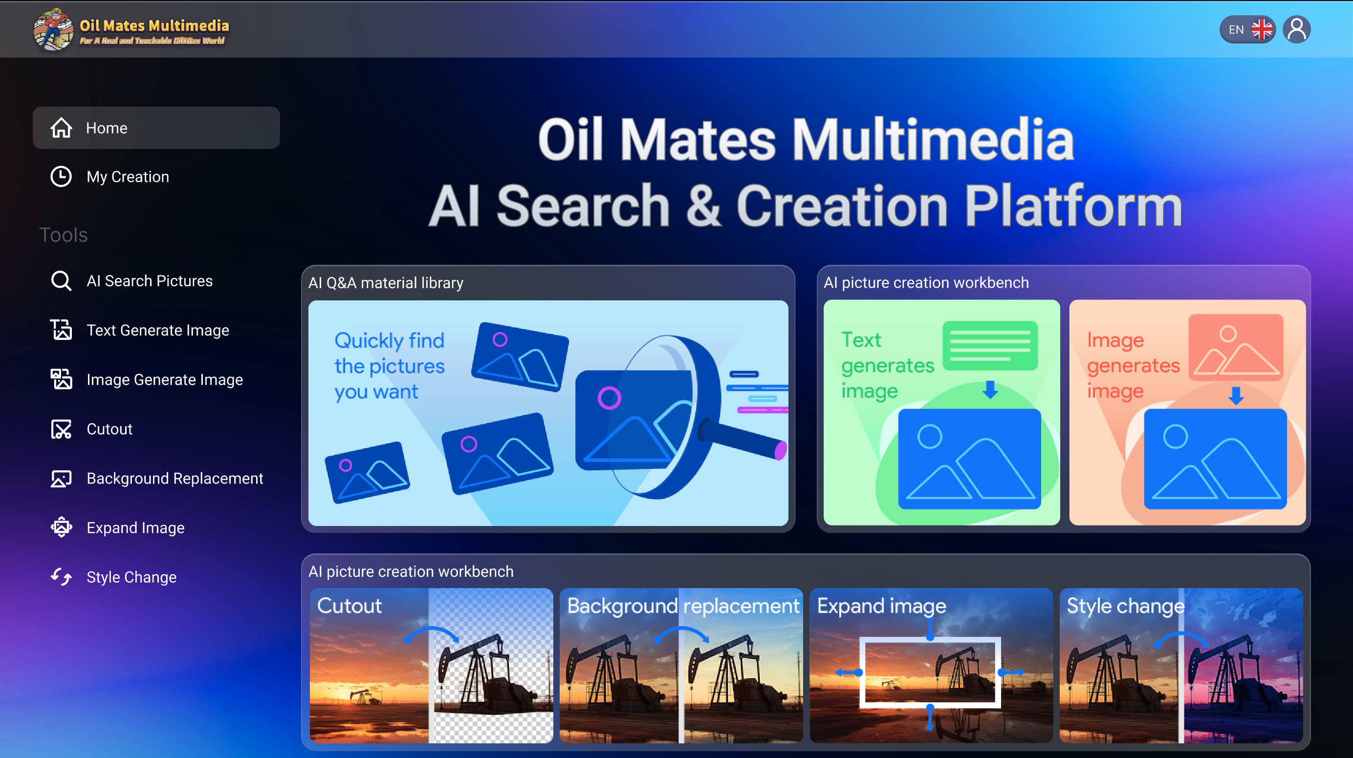Click the Oil Mates Multimedia brand title text
Screen dimensions: 1353x758
click(154, 25)
